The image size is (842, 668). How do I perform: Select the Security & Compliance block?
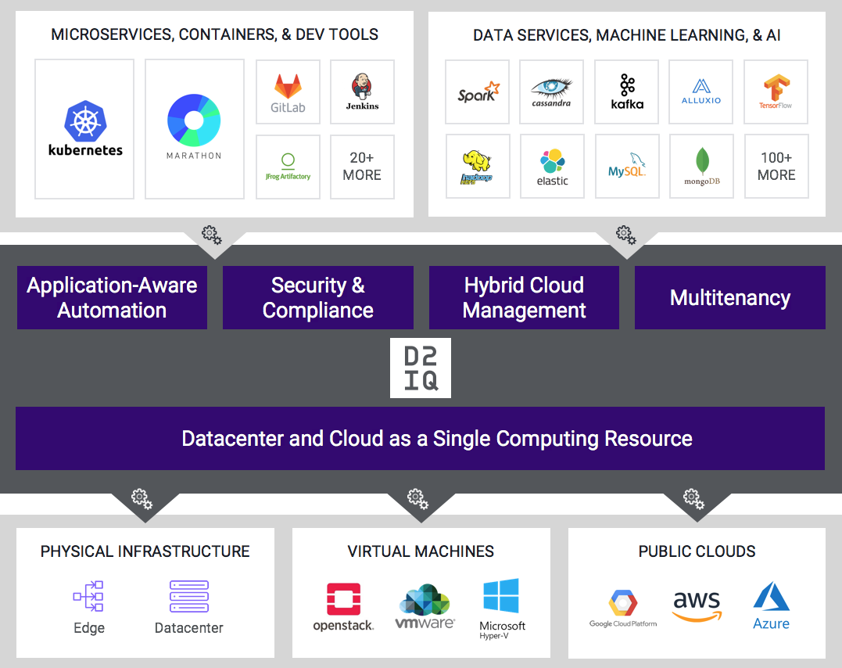(x=318, y=298)
